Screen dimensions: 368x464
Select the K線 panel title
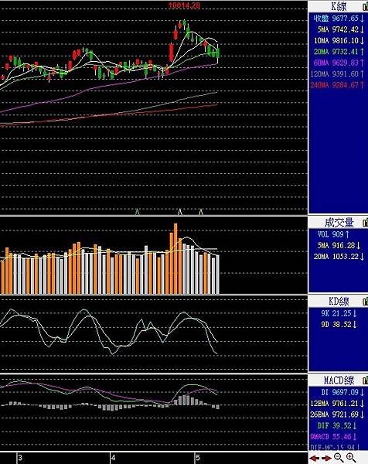pos(339,6)
